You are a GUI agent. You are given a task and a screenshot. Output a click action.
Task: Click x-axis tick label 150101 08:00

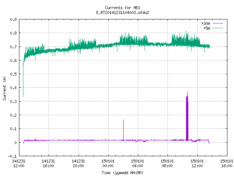coord(167,164)
